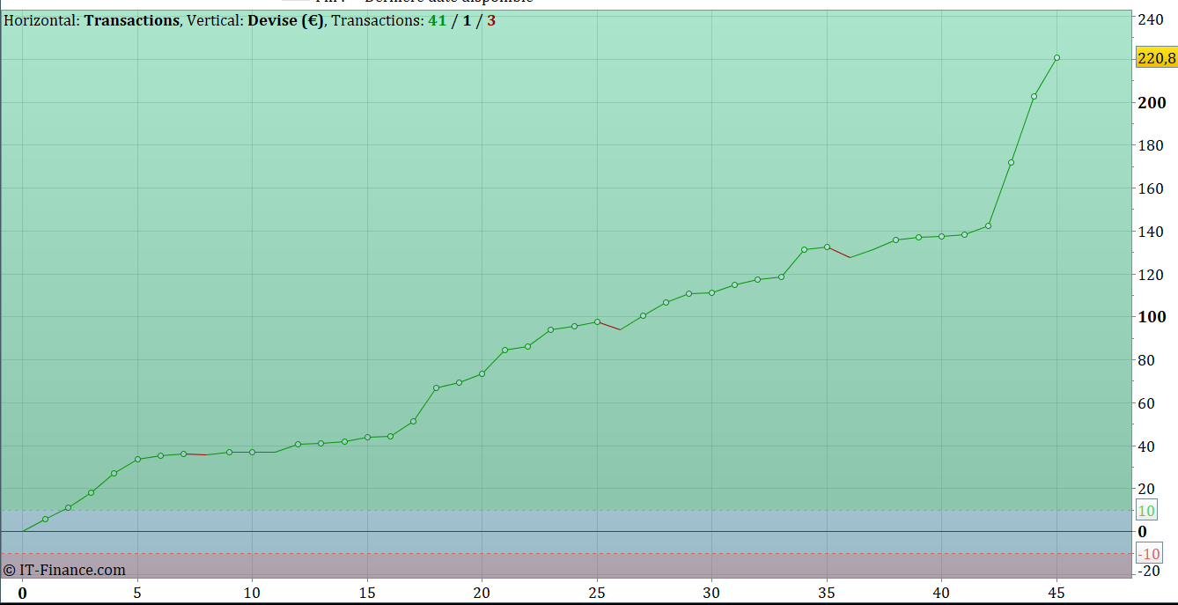The width and height of the screenshot is (1178, 605).
Task: Click the black 1 neutral transactions count
Action: pos(467,20)
